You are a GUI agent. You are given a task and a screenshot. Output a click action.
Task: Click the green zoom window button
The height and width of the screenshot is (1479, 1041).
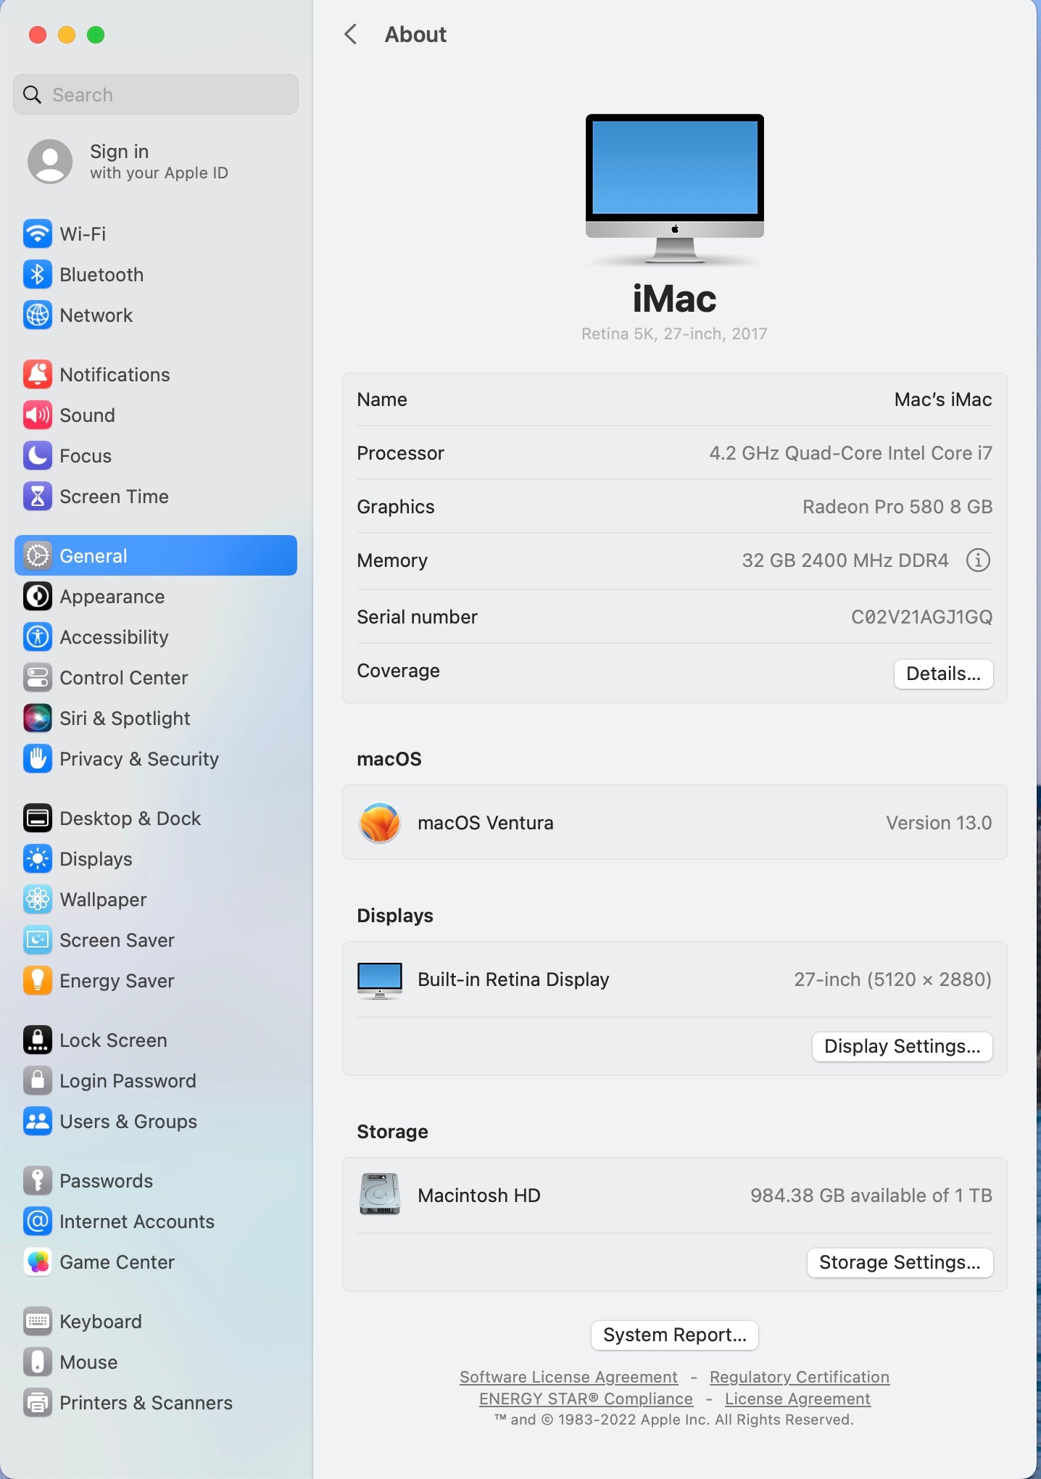pyautogui.click(x=96, y=35)
